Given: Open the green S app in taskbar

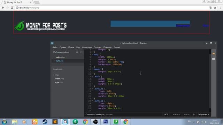Looking at the screenshot, I should (75, 122).
